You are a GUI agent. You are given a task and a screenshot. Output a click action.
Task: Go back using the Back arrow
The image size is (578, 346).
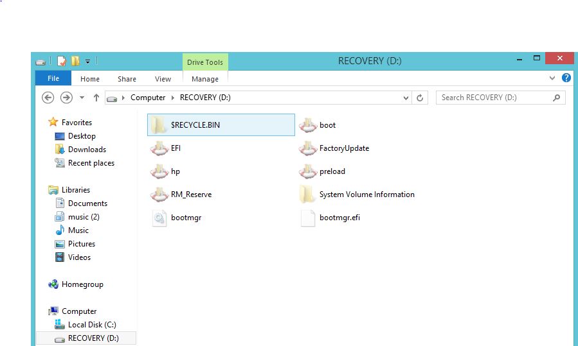[x=48, y=98]
